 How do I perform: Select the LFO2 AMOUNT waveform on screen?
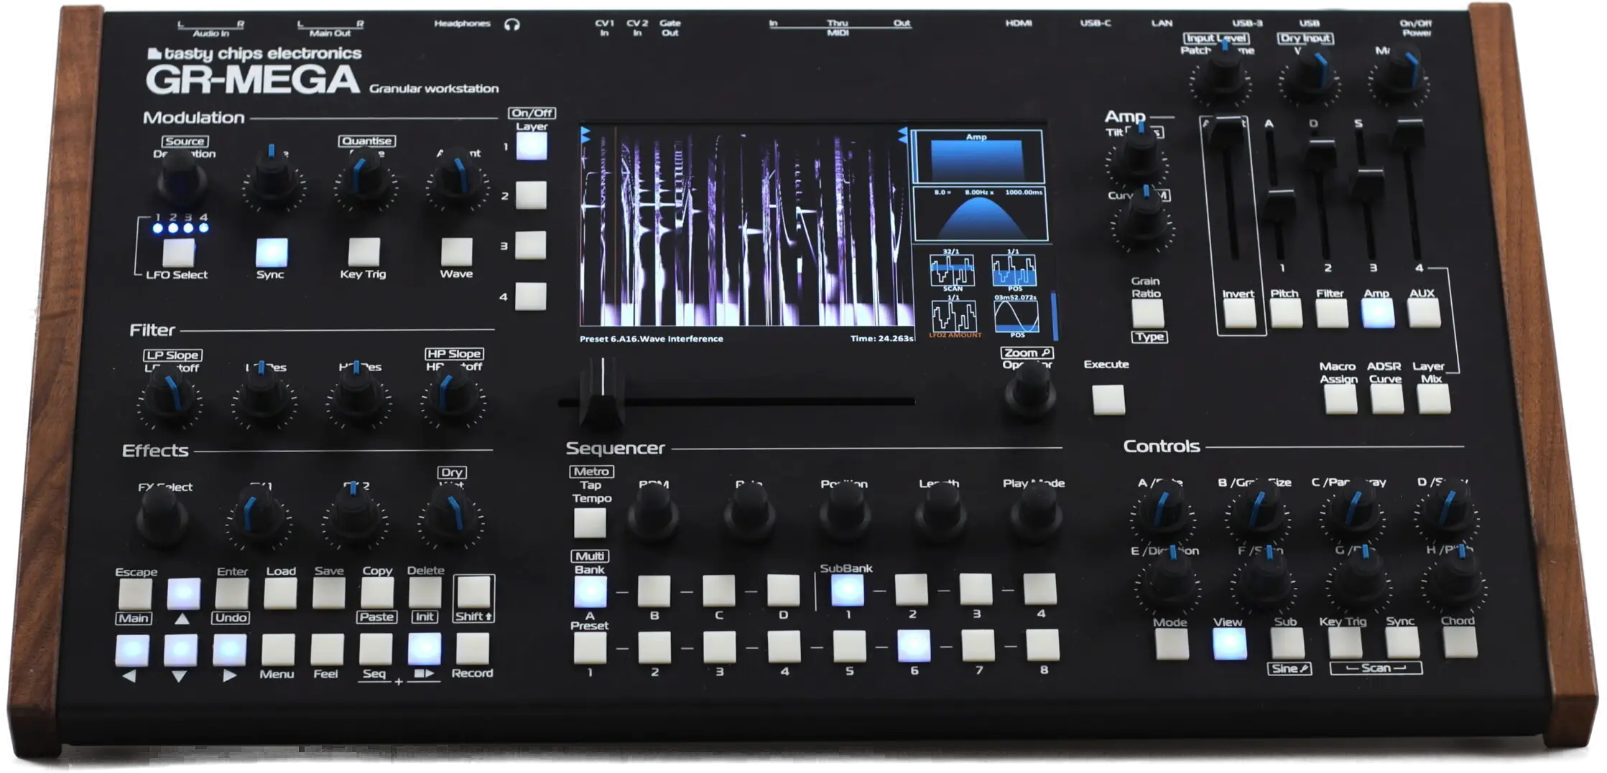pos(954,317)
